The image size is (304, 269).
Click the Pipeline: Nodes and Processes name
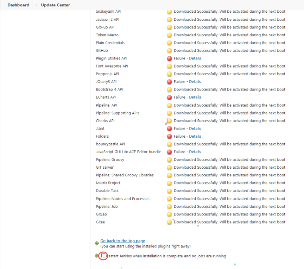122,199
